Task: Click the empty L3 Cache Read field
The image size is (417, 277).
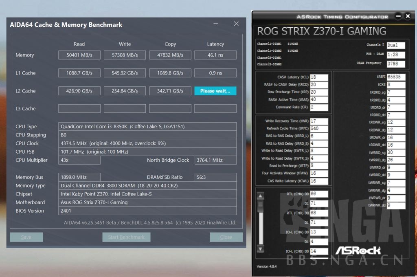Action: click(x=79, y=109)
